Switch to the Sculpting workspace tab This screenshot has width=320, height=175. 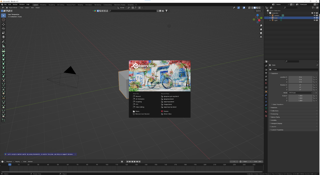[x=52, y=5]
